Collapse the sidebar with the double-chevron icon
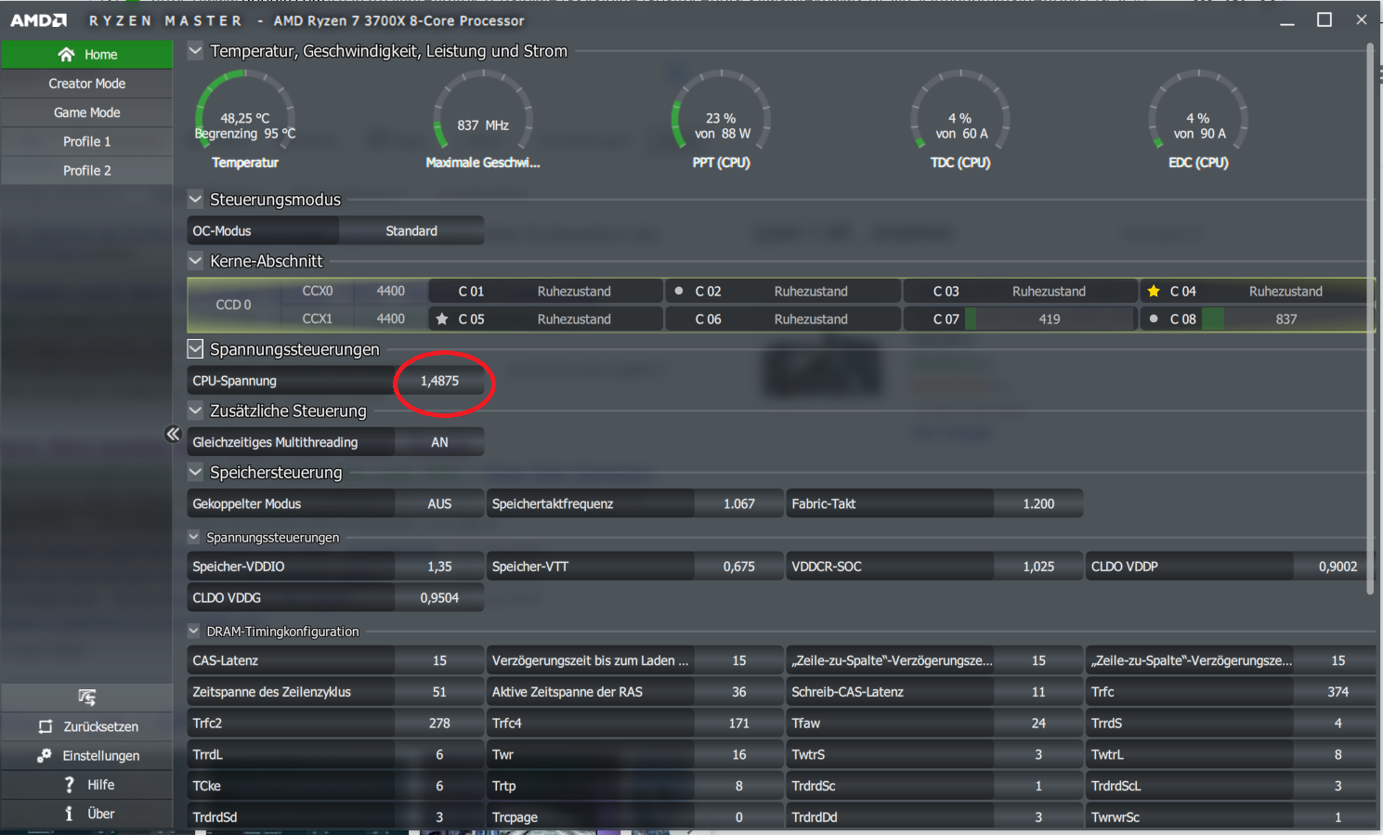The width and height of the screenshot is (1383, 835). [173, 434]
